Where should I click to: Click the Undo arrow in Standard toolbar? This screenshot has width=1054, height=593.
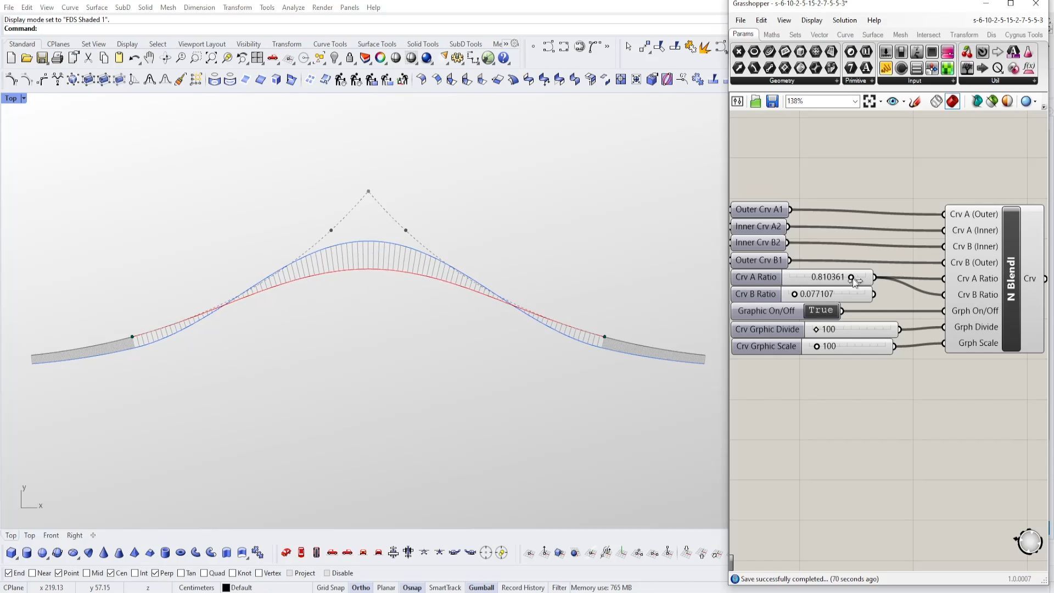(134, 58)
